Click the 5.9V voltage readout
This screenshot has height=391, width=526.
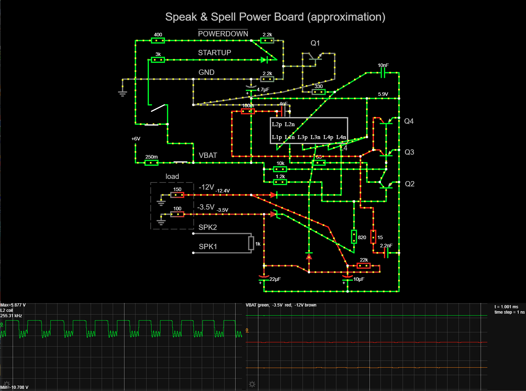[383, 94]
